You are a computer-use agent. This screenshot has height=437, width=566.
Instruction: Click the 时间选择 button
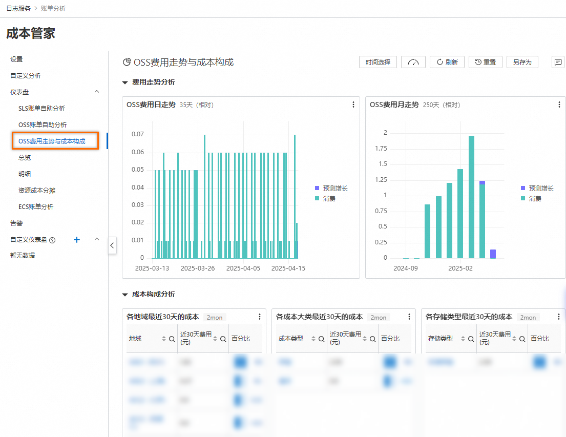pyautogui.click(x=378, y=62)
